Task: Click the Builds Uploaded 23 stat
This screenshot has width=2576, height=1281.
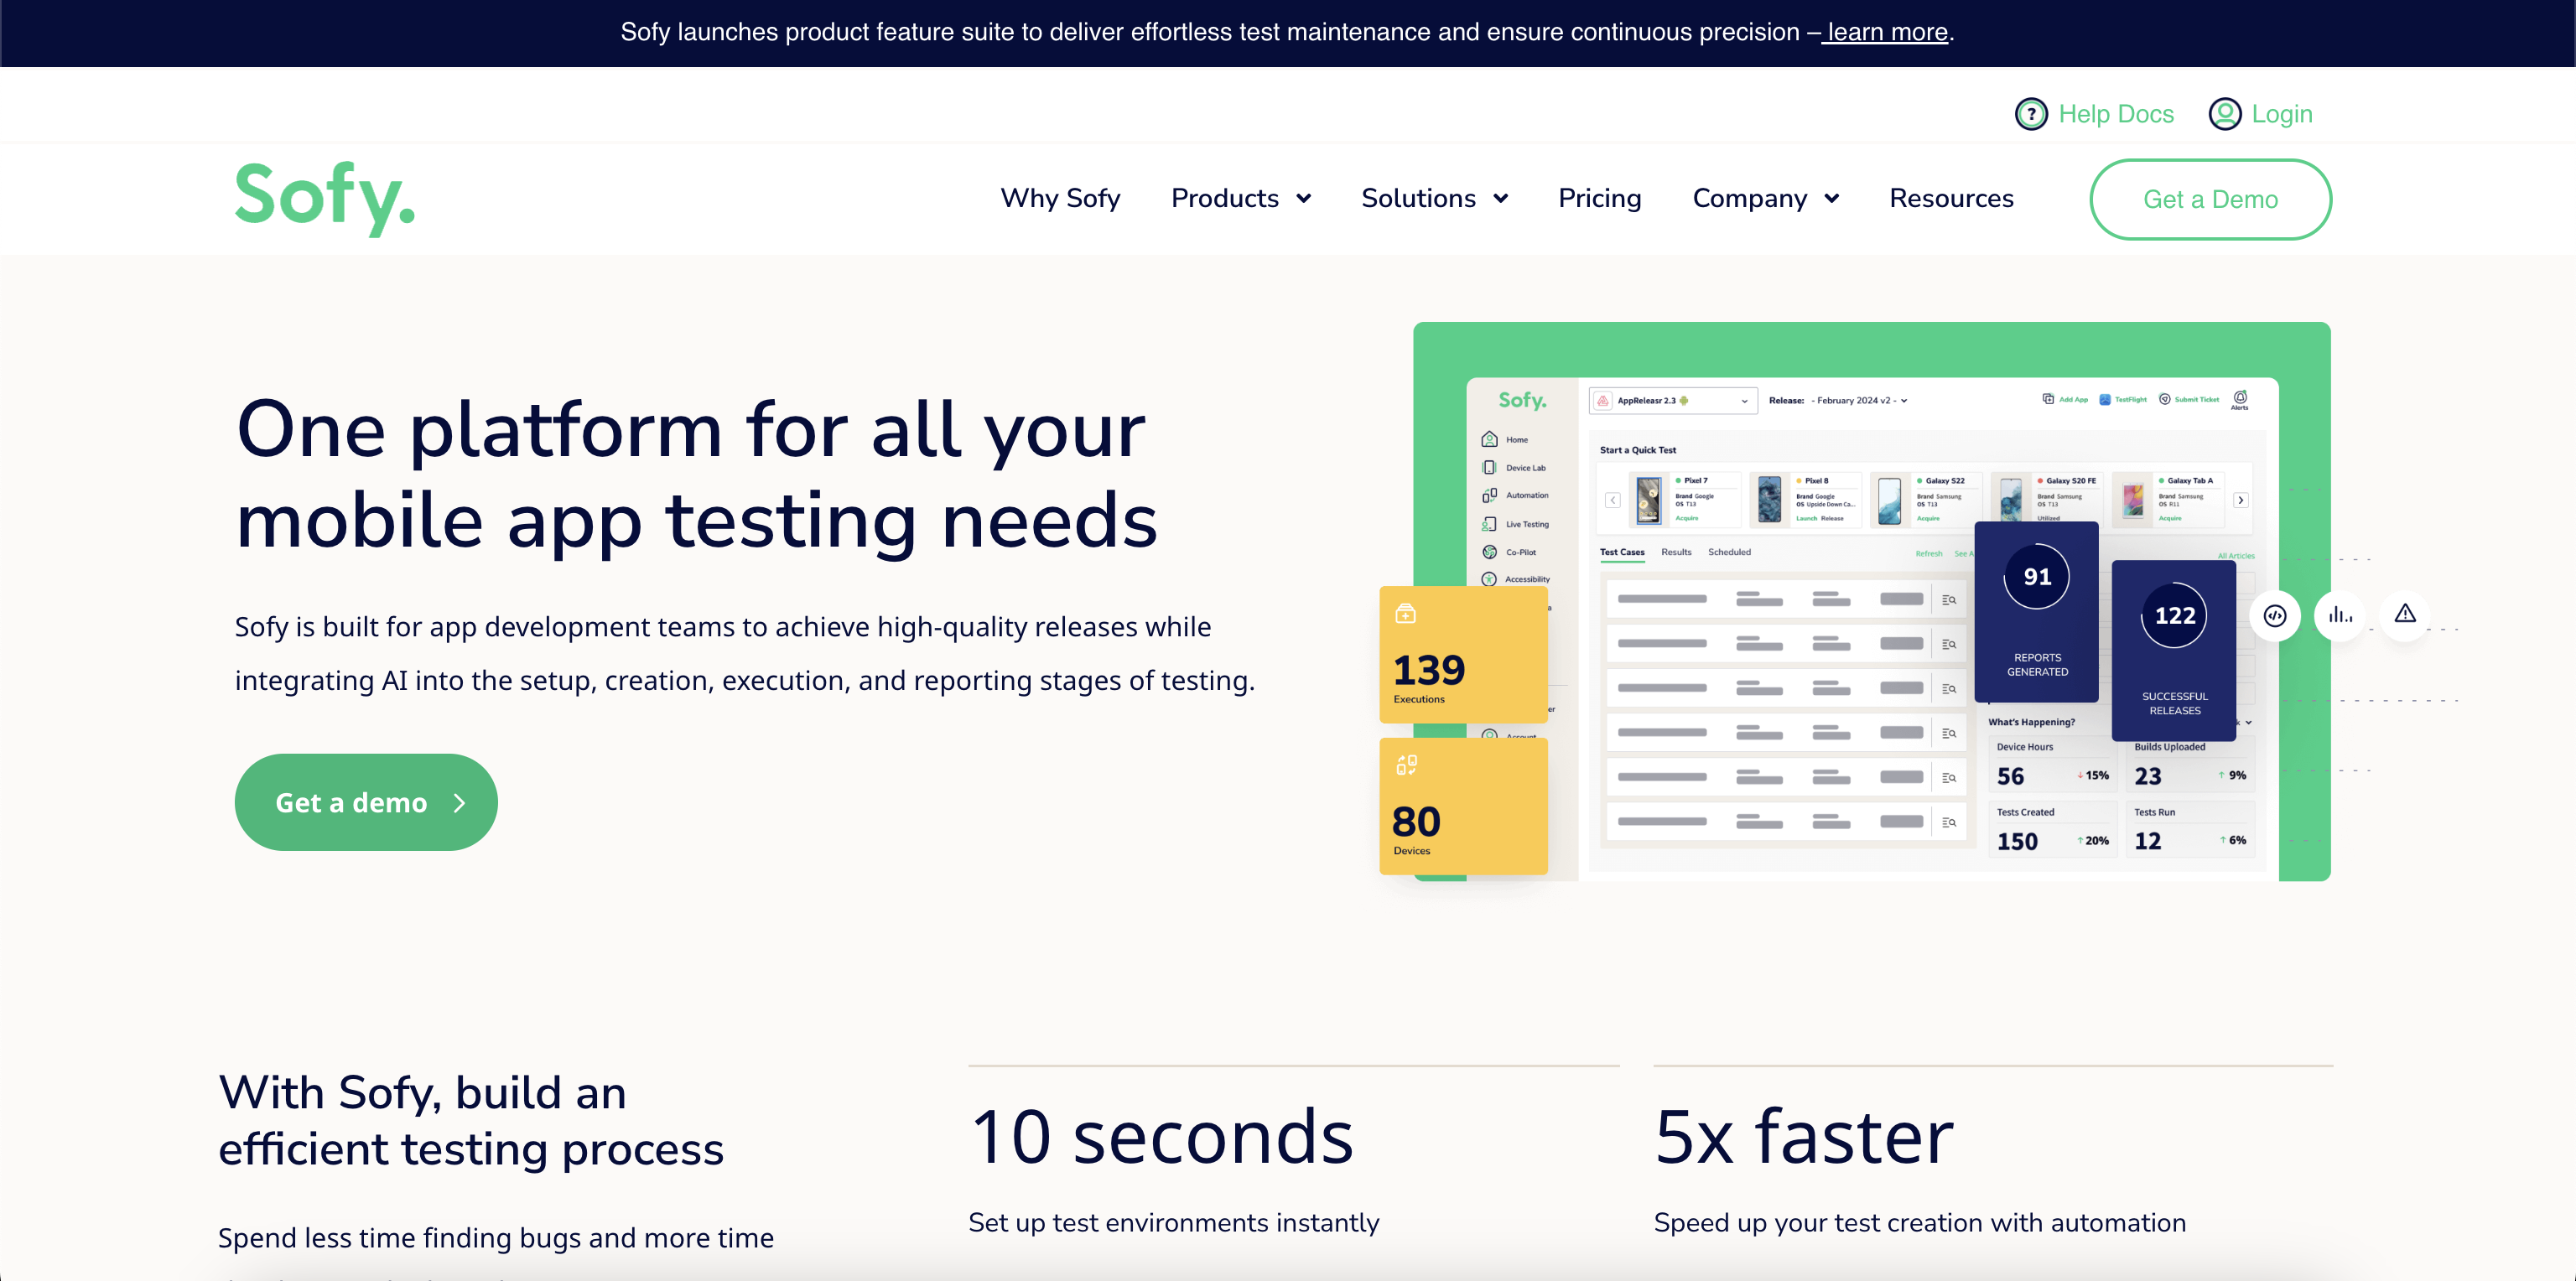Action: (2190, 767)
